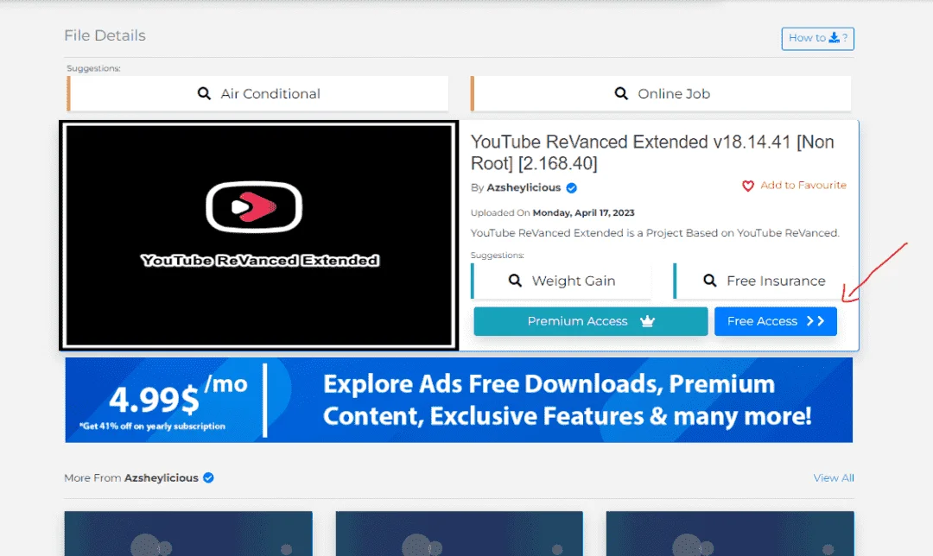933x556 pixels.
Task: Open the 4.99$/mo premium subscription banner
Action: (x=459, y=400)
